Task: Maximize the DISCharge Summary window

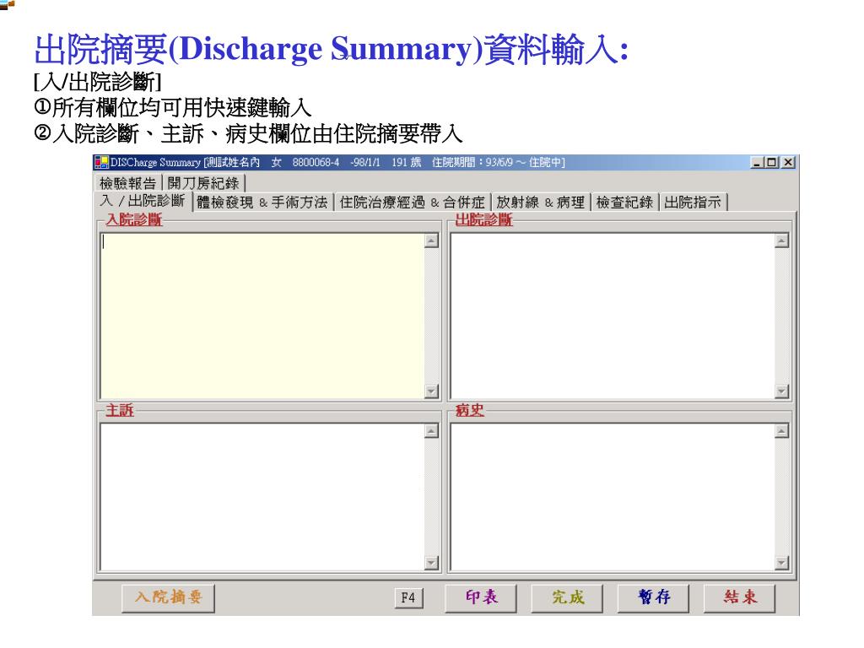Action: (771, 163)
